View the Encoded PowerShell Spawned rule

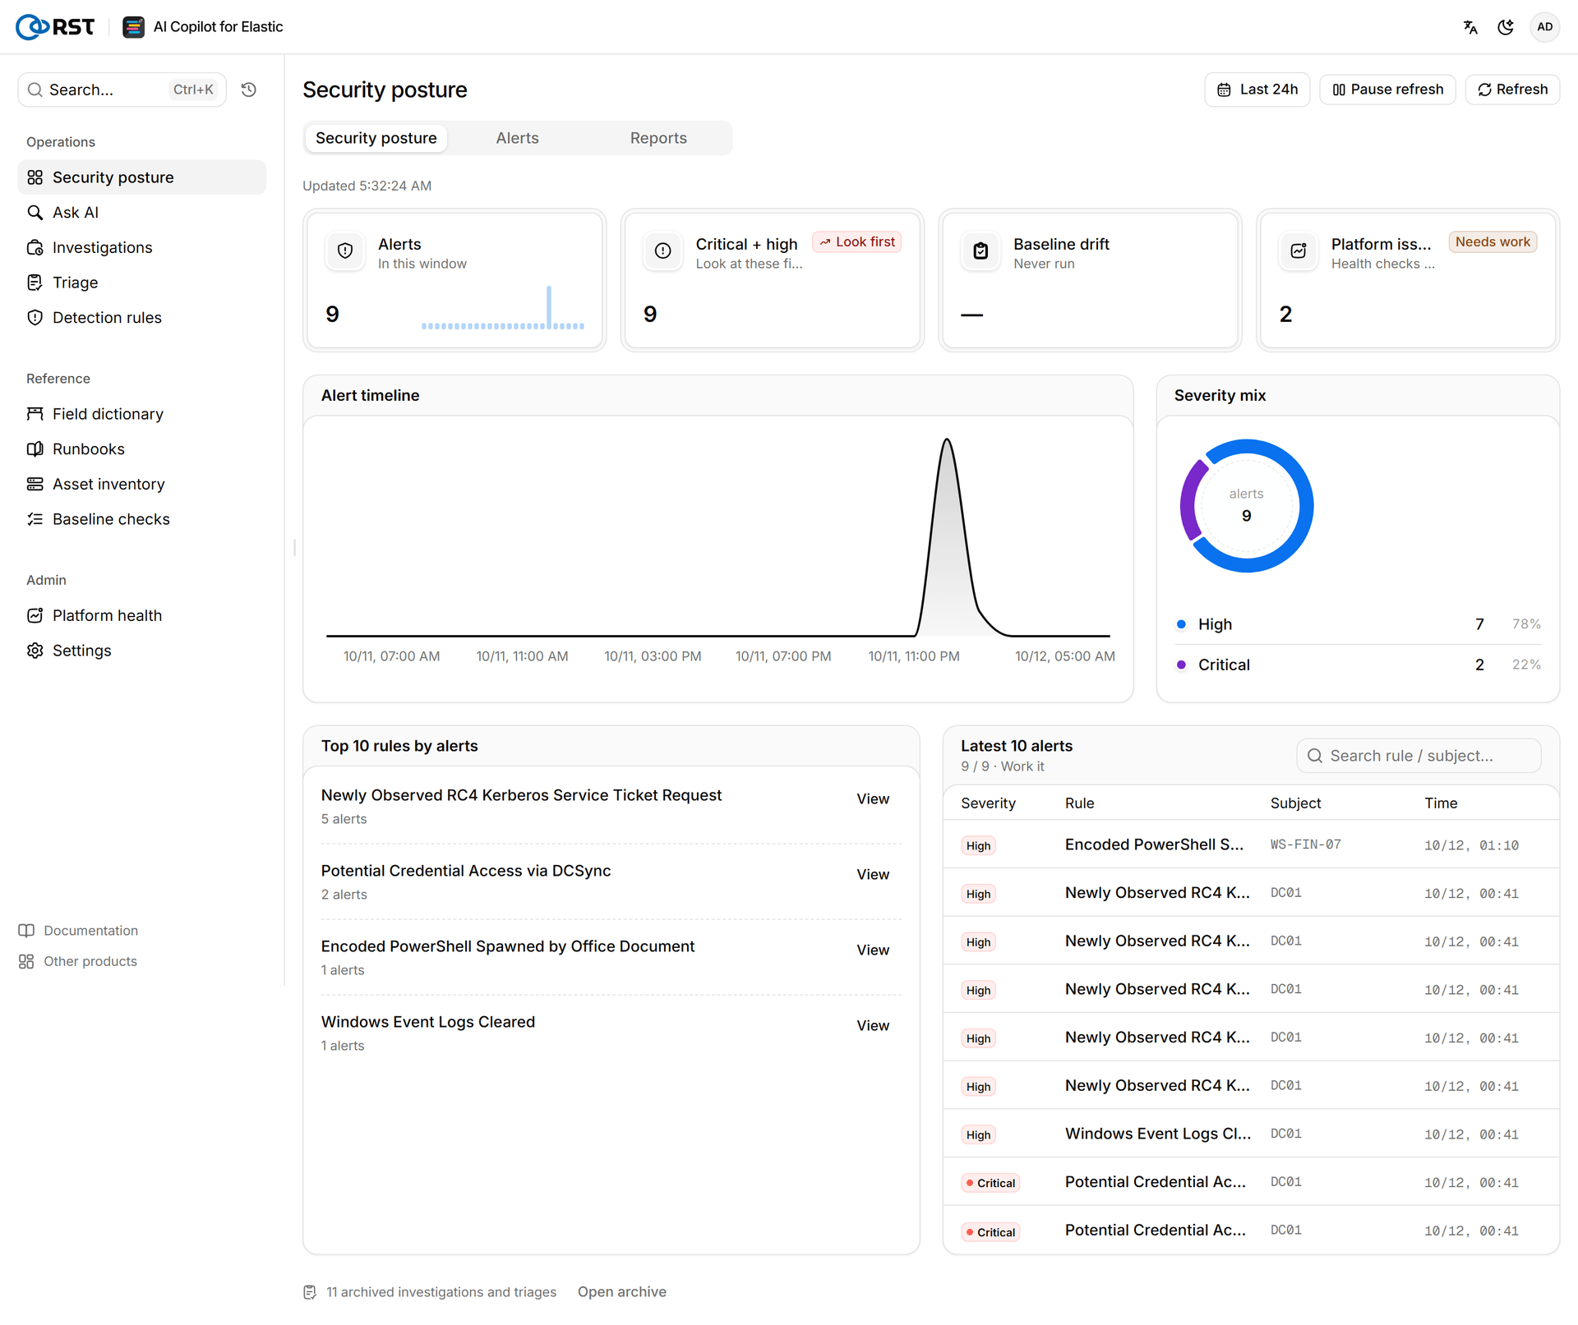point(873,950)
